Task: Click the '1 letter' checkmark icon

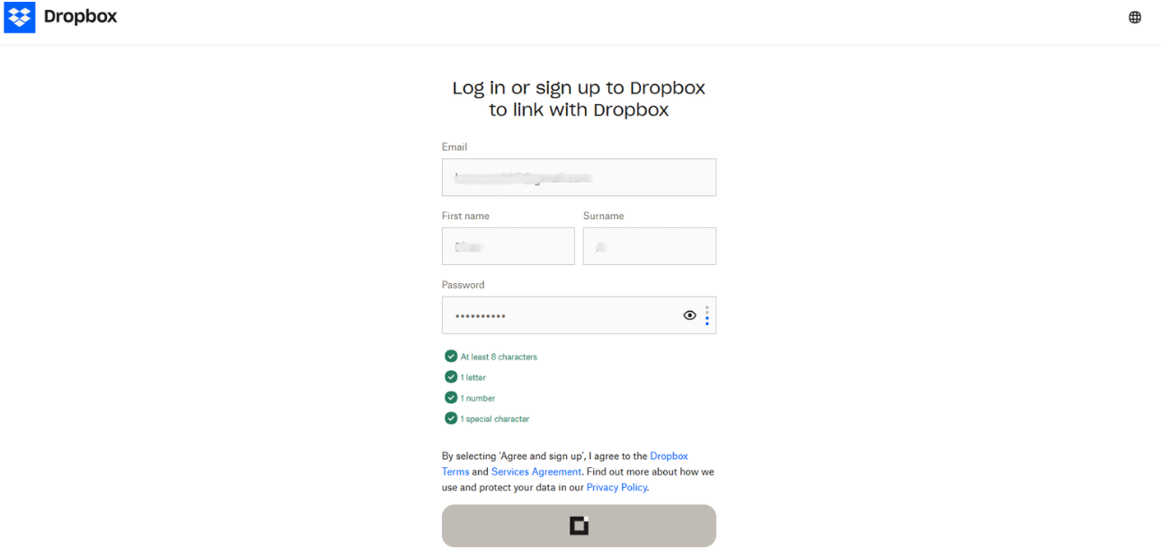Action: click(x=451, y=376)
